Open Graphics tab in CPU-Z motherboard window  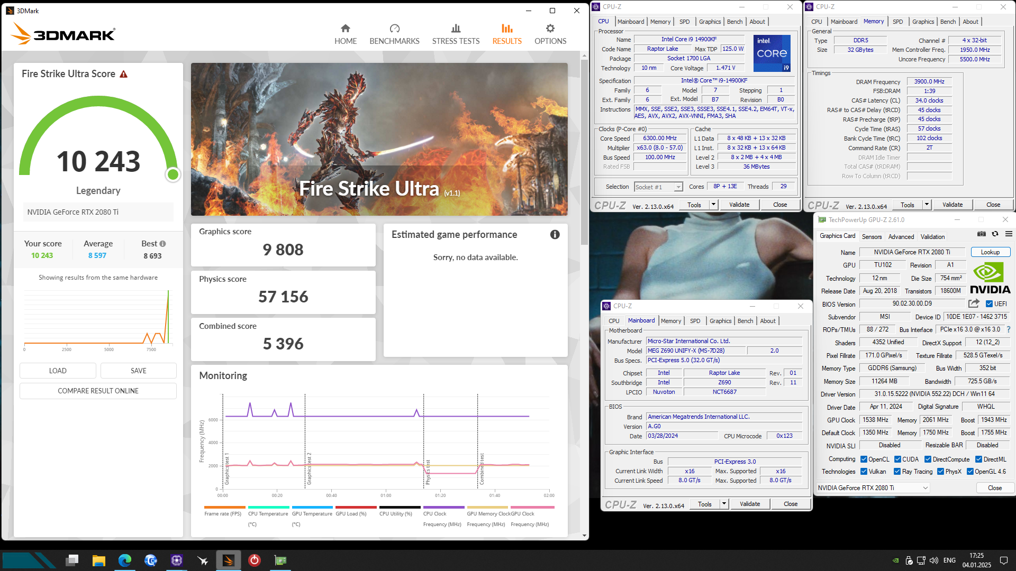pyautogui.click(x=720, y=321)
